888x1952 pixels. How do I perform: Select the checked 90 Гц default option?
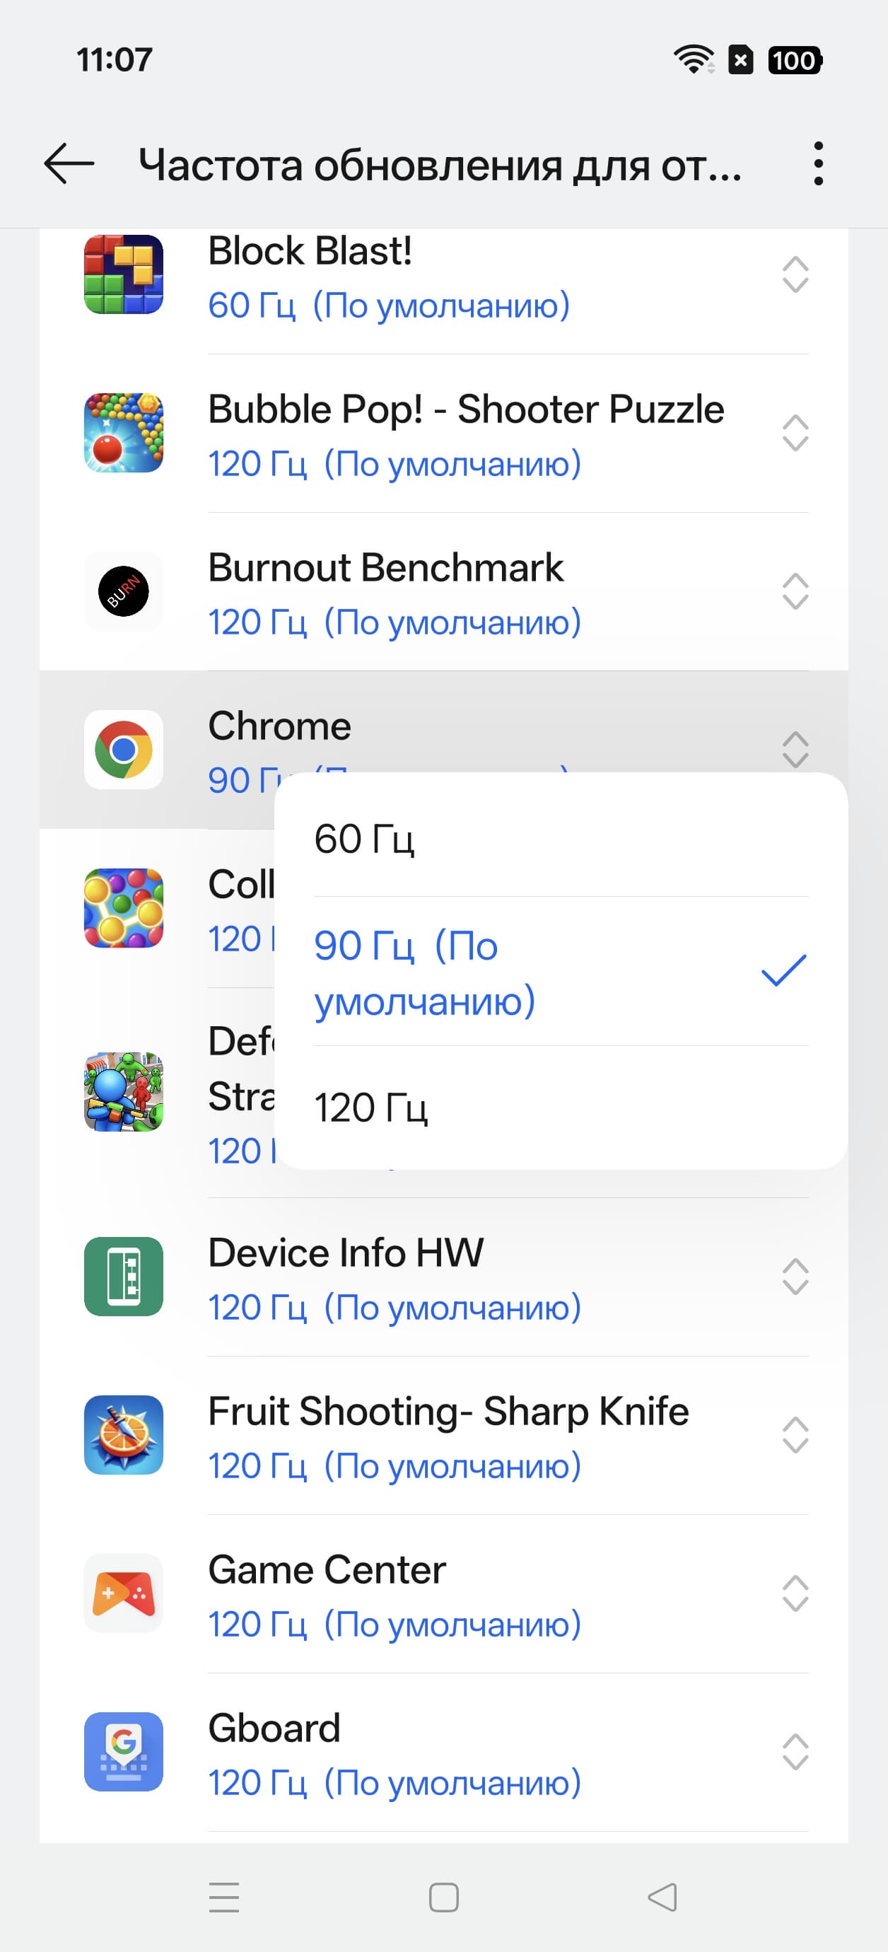pyautogui.click(x=561, y=972)
